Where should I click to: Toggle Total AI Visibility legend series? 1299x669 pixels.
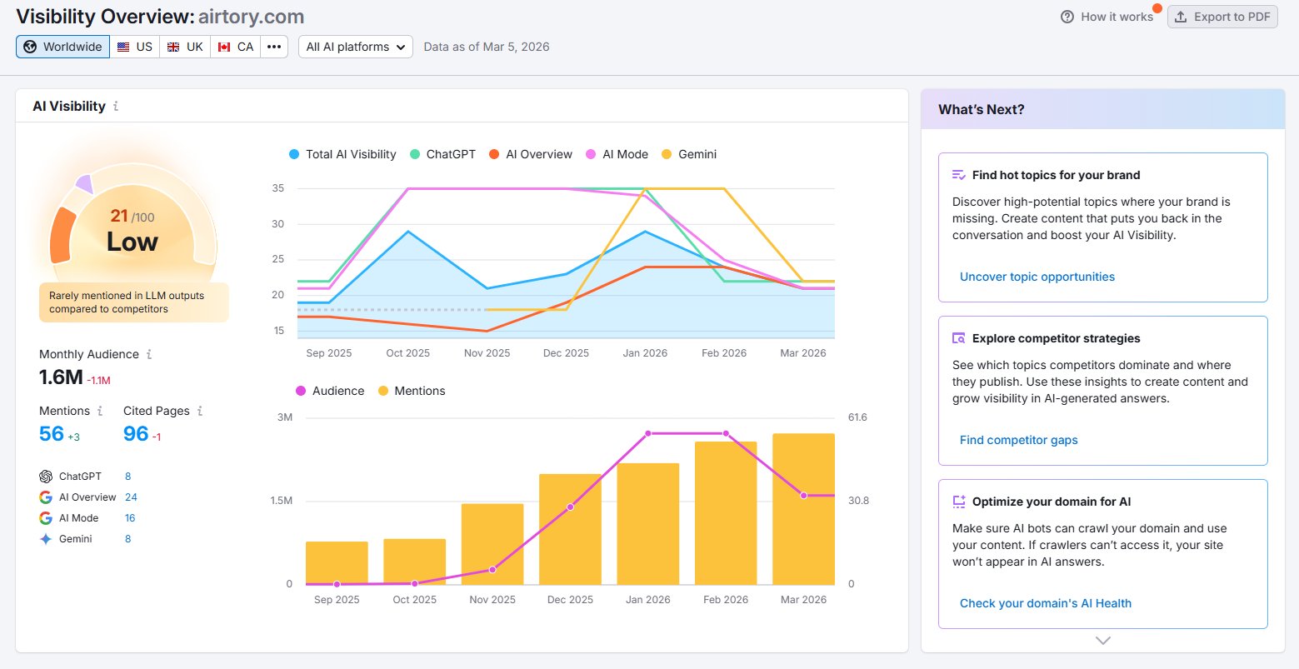(x=342, y=154)
